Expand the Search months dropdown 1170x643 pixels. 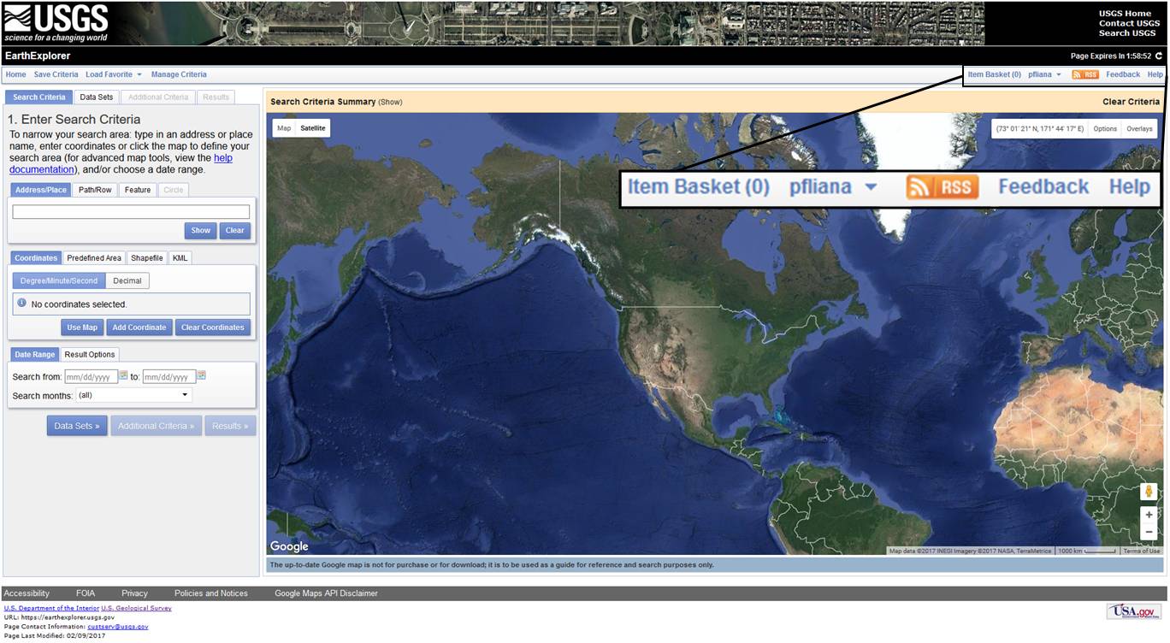(133, 395)
